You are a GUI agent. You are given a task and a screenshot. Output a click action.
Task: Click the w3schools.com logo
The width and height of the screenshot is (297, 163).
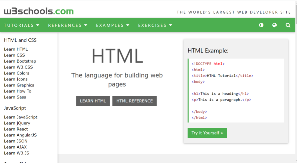click(x=39, y=11)
